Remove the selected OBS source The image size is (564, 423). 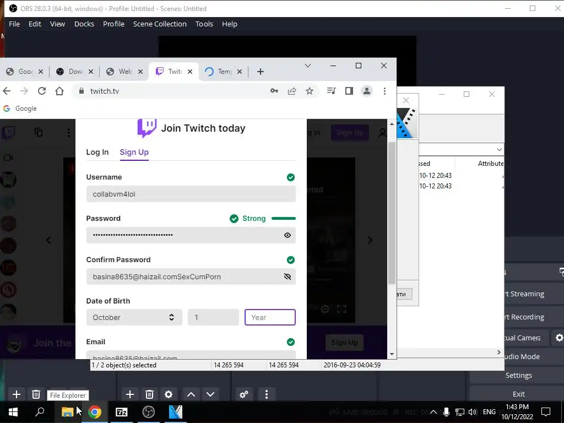pos(149,394)
